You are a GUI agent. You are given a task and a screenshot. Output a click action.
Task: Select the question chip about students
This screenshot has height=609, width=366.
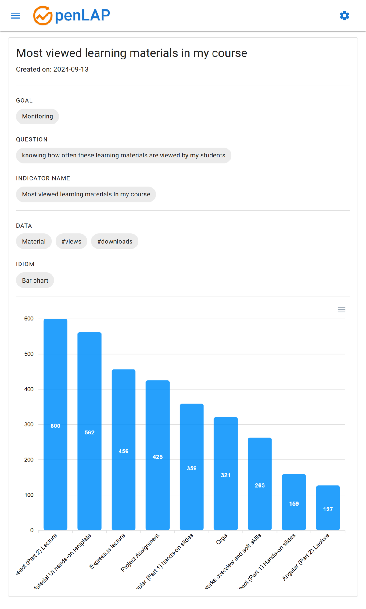point(124,155)
